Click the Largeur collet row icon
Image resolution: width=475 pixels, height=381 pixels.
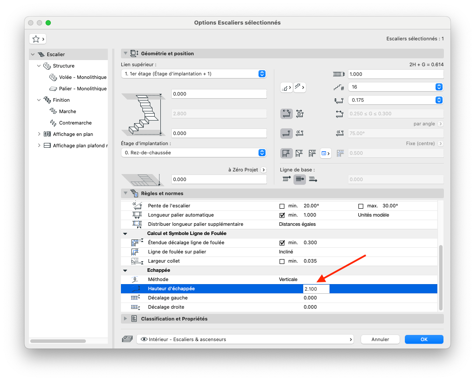(137, 261)
